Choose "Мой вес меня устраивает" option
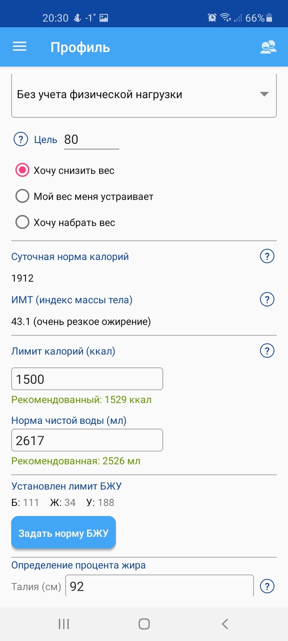 [22, 197]
